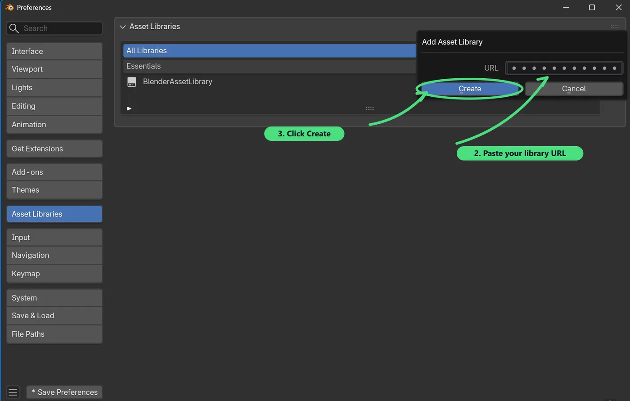The image size is (630, 401).
Task: Go to Navigation preferences
Action: pyautogui.click(x=54, y=255)
